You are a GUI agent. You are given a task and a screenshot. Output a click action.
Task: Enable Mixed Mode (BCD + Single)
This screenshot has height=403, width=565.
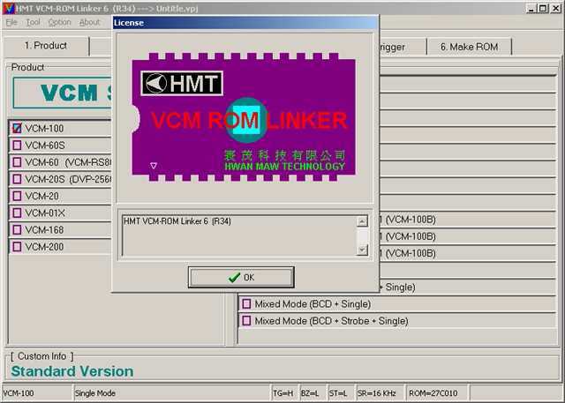point(246,304)
